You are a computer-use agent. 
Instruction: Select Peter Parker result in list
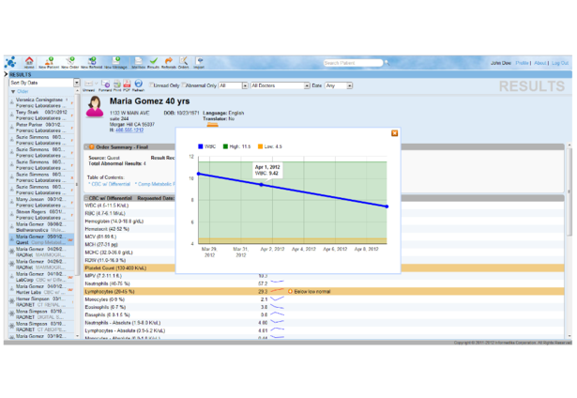click(41, 128)
